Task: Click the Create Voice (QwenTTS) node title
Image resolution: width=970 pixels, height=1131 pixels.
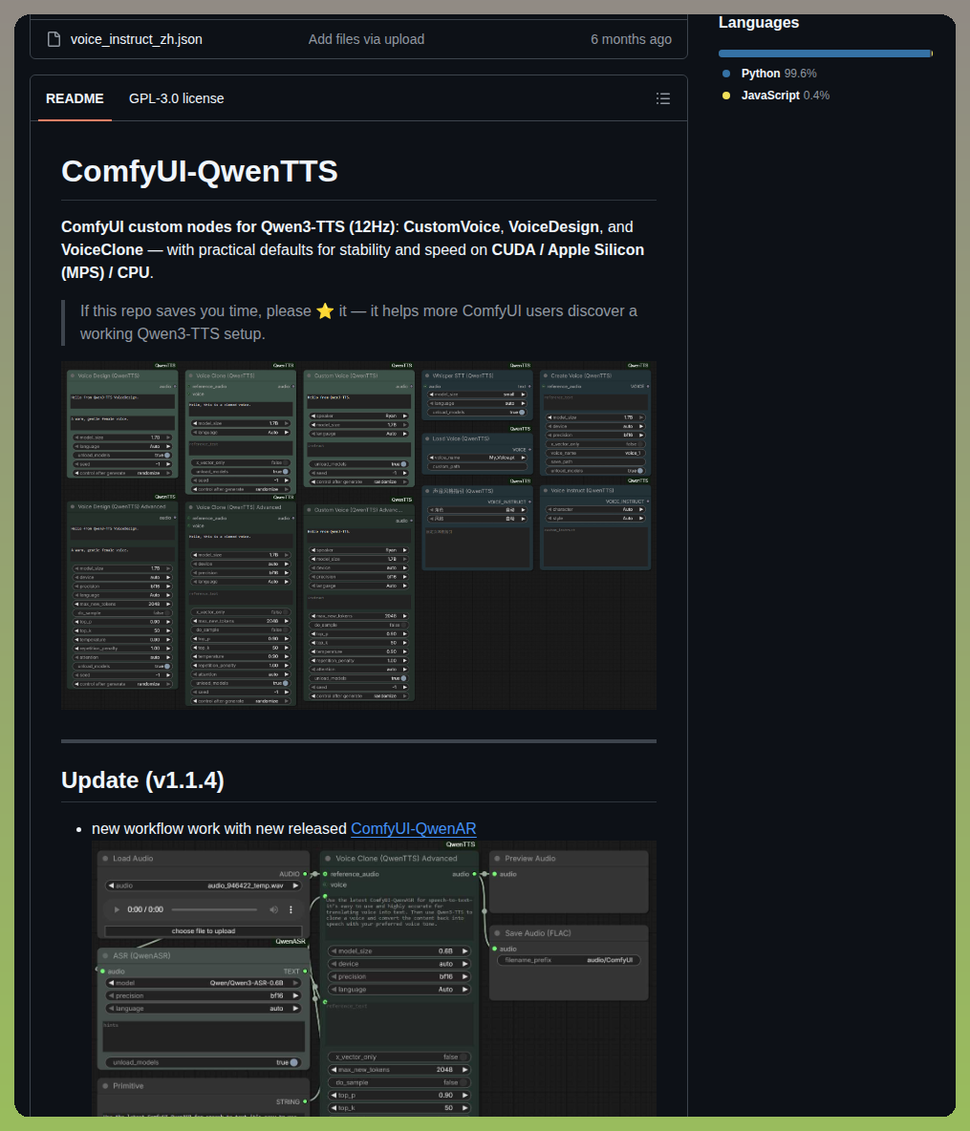Action: point(581,375)
